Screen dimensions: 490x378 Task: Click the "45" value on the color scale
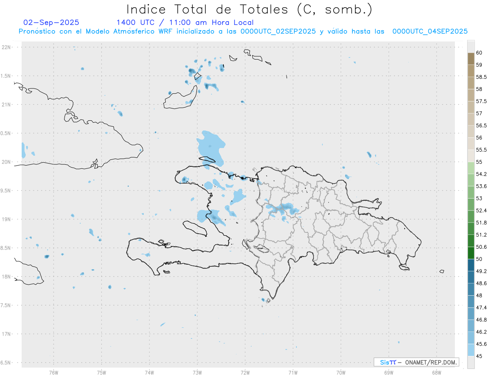coord(479,356)
